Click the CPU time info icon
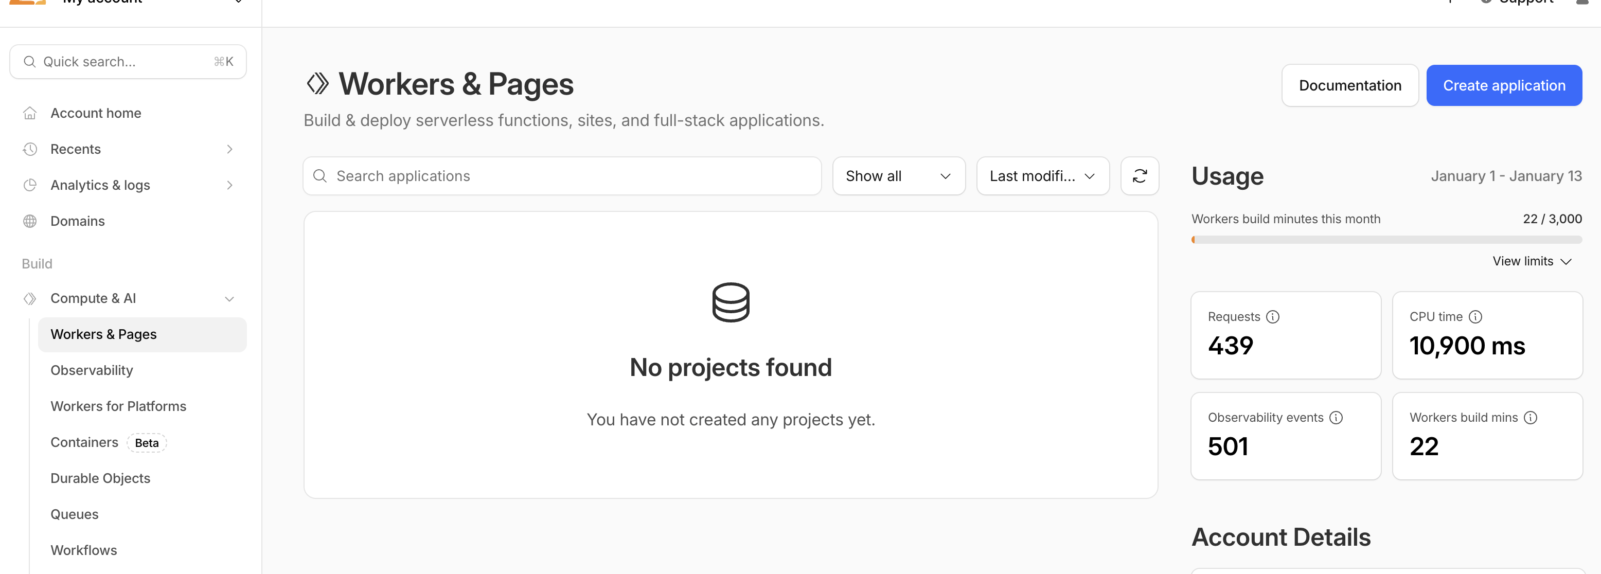The height and width of the screenshot is (574, 1601). pyautogui.click(x=1475, y=317)
